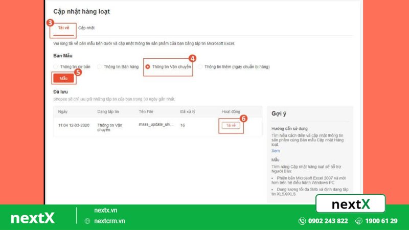
Task: Click the mass_update_shi... file name
Action: point(156,124)
